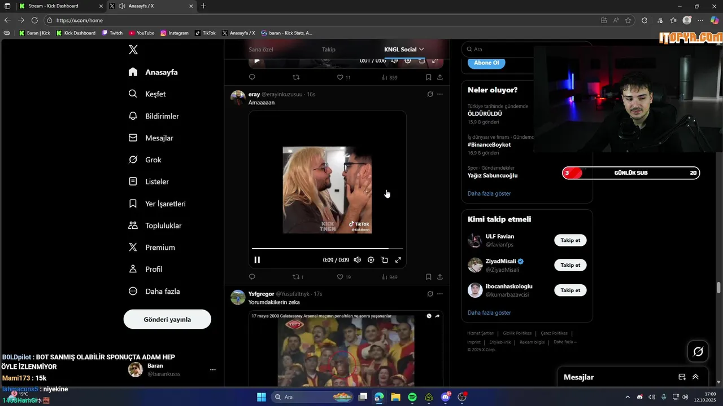The width and height of the screenshot is (723, 406).
Task: Switch to Stream - Kick Dashboard tab
Action: pos(60,6)
